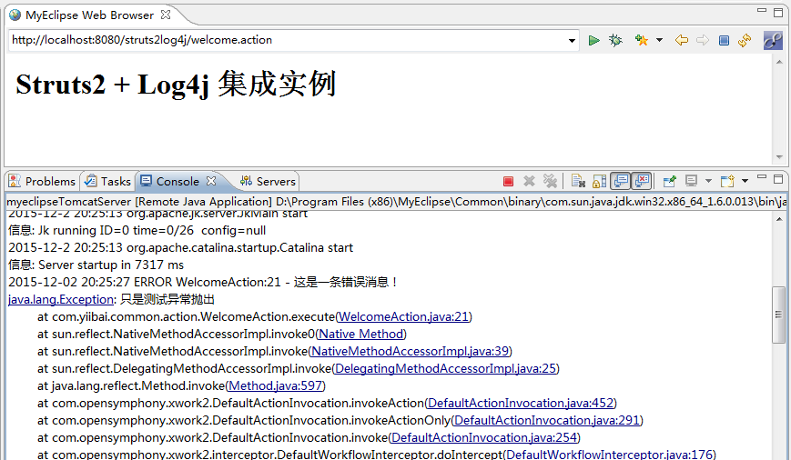The height and width of the screenshot is (460, 791).
Task: Expand the URL address history dropdown
Action: pos(572,40)
